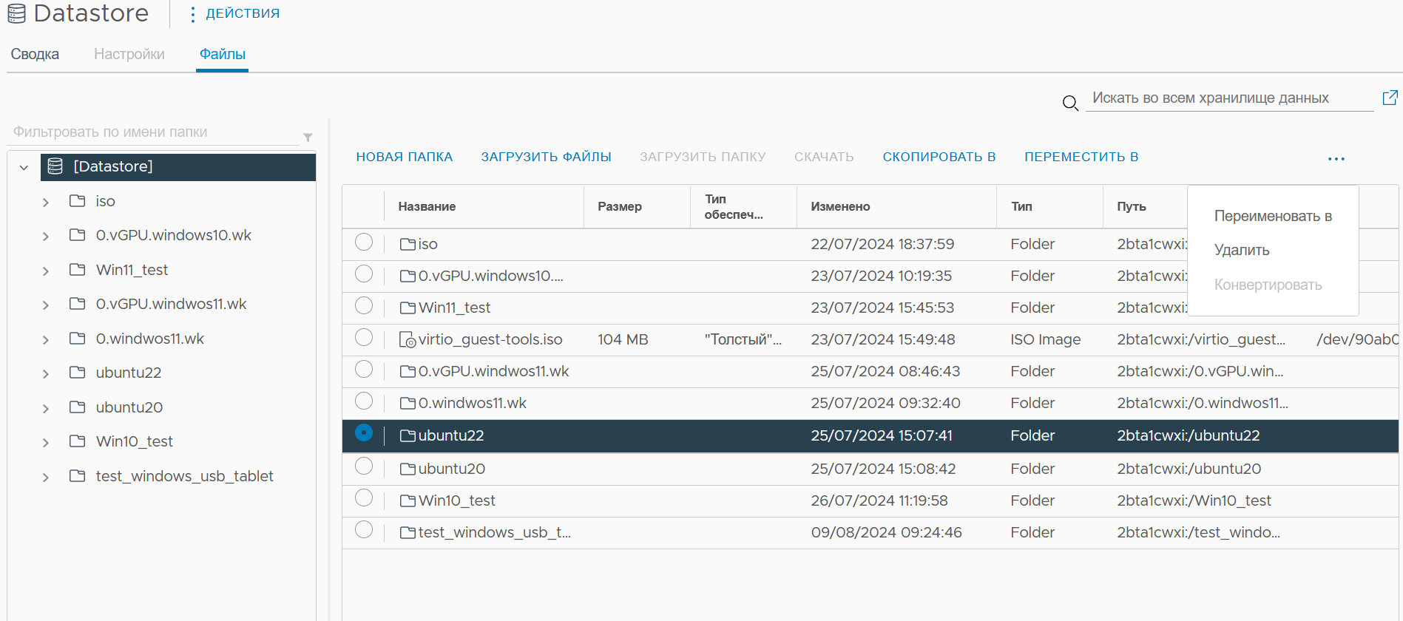Click the vertical dots beside ДЕЙСТВИЯ

click(x=192, y=14)
